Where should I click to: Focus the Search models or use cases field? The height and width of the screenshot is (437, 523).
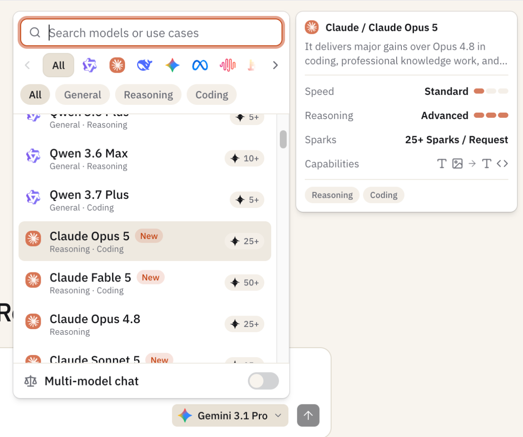pos(151,33)
